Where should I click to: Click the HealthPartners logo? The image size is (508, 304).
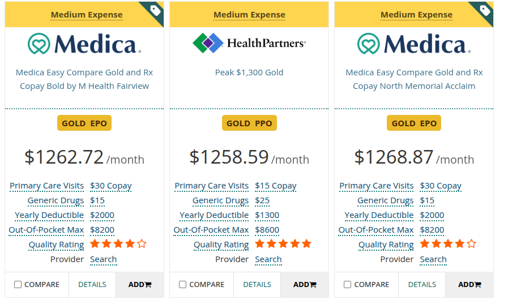pos(249,43)
